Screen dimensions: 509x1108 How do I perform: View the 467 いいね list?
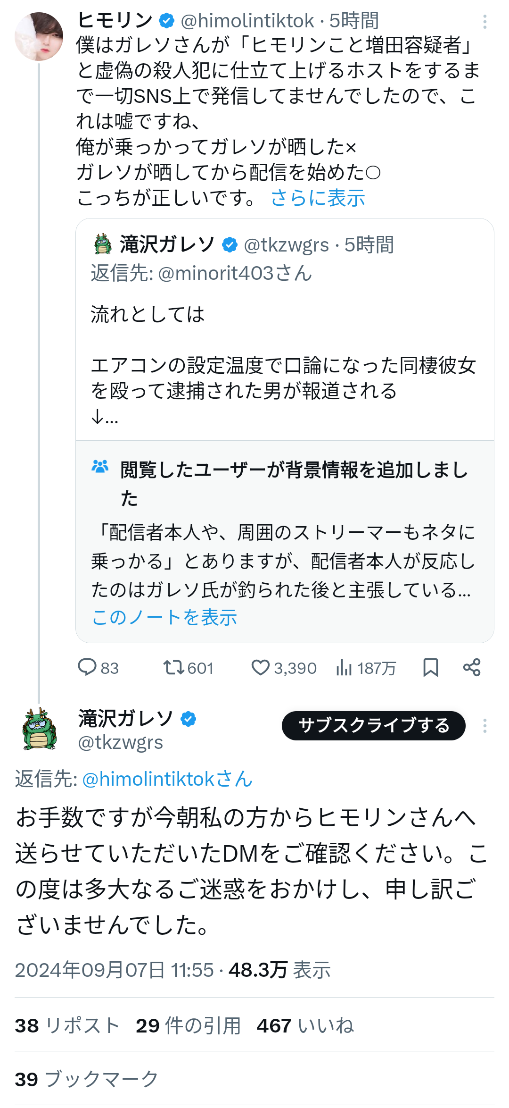pyautogui.click(x=305, y=1025)
